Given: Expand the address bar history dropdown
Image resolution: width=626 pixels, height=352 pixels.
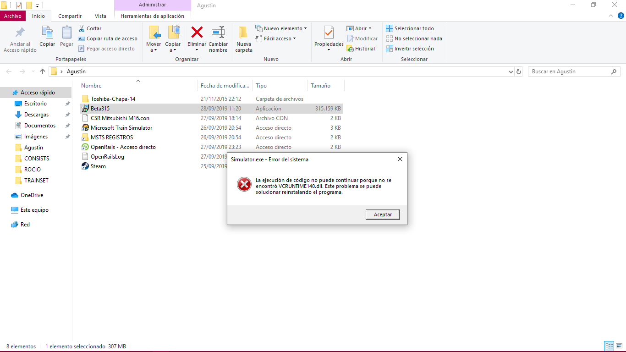Looking at the screenshot, I should tap(511, 71).
